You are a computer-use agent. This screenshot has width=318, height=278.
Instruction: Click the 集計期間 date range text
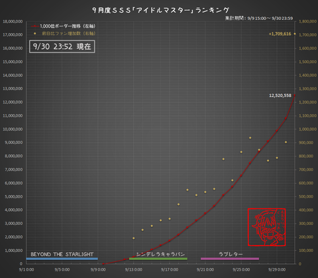259,18
